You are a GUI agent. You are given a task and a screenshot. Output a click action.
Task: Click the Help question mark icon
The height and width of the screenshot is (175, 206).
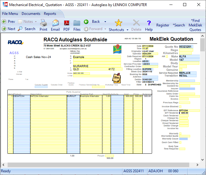[149, 23]
